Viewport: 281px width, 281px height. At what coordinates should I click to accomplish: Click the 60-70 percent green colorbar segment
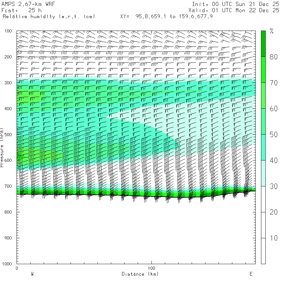[x=263, y=96]
